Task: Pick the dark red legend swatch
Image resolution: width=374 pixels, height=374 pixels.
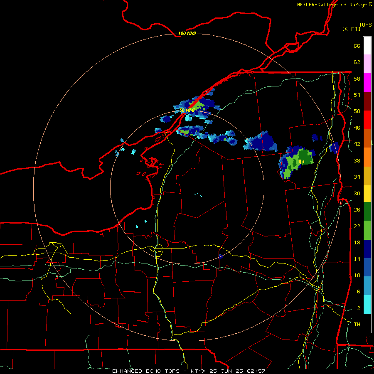Action: [x=367, y=101]
